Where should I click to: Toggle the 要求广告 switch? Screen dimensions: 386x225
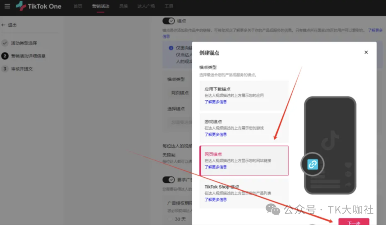tap(169, 180)
